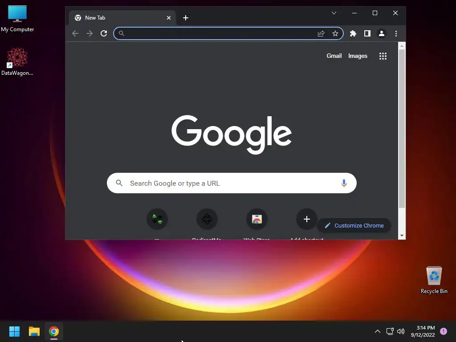Screen dimensions: 456x342
Task: Open the RedirectMe shortcut tile
Action: point(207,219)
